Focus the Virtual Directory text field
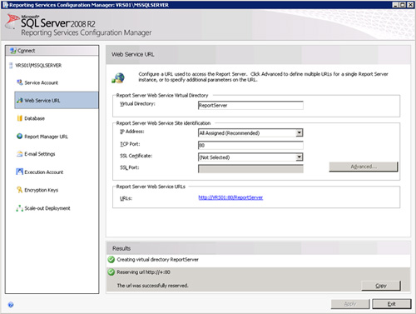 pyautogui.click(x=250, y=105)
